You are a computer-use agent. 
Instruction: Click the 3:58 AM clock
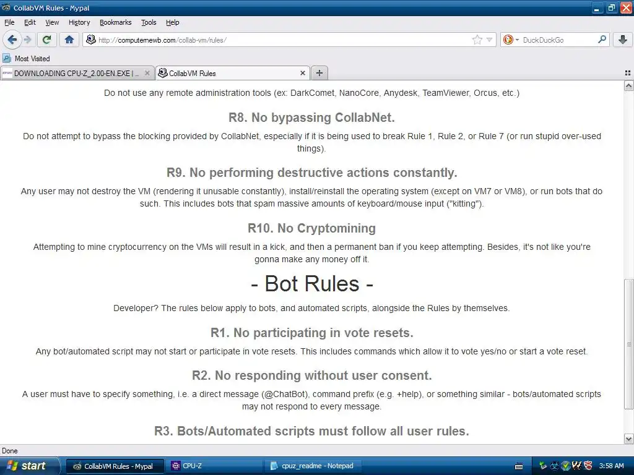[611, 466]
